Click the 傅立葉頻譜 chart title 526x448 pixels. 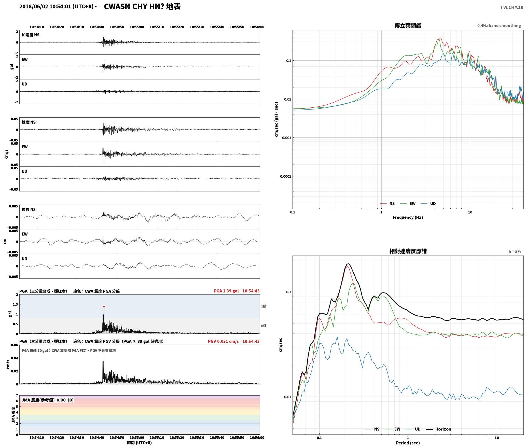[x=408, y=25]
